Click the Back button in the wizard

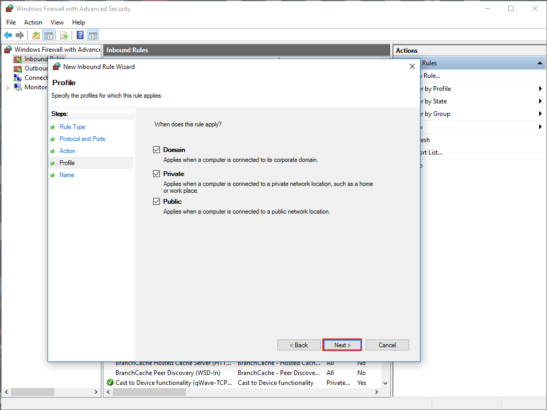(x=299, y=345)
